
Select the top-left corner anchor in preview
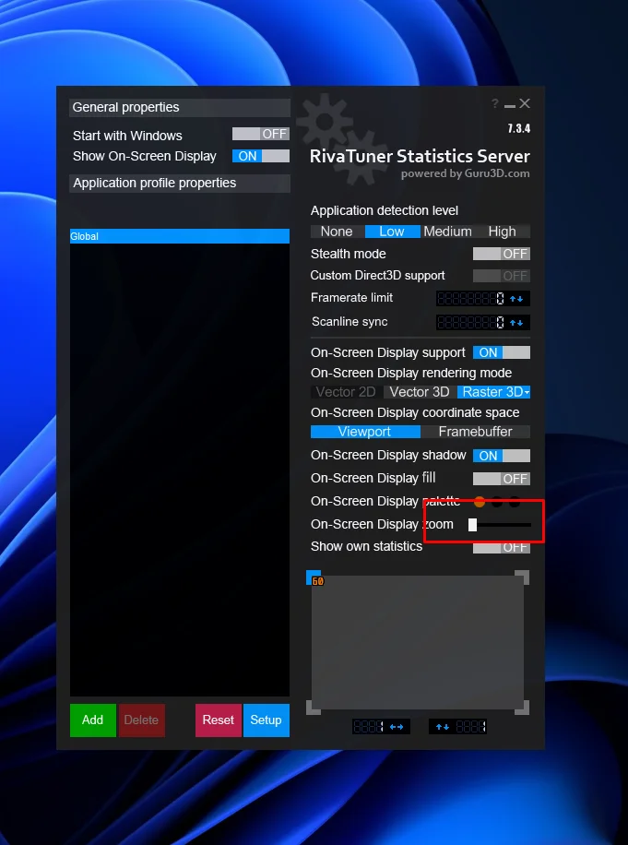(x=314, y=577)
